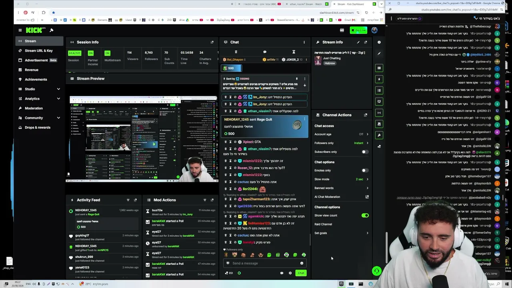Viewport: 512px width, 288px height.
Task: Open Slow mode 2 sec setting
Action: (x=362, y=179)
